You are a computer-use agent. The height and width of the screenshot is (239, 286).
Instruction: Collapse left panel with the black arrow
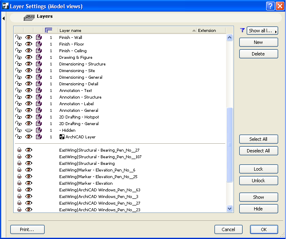point(4,18)
